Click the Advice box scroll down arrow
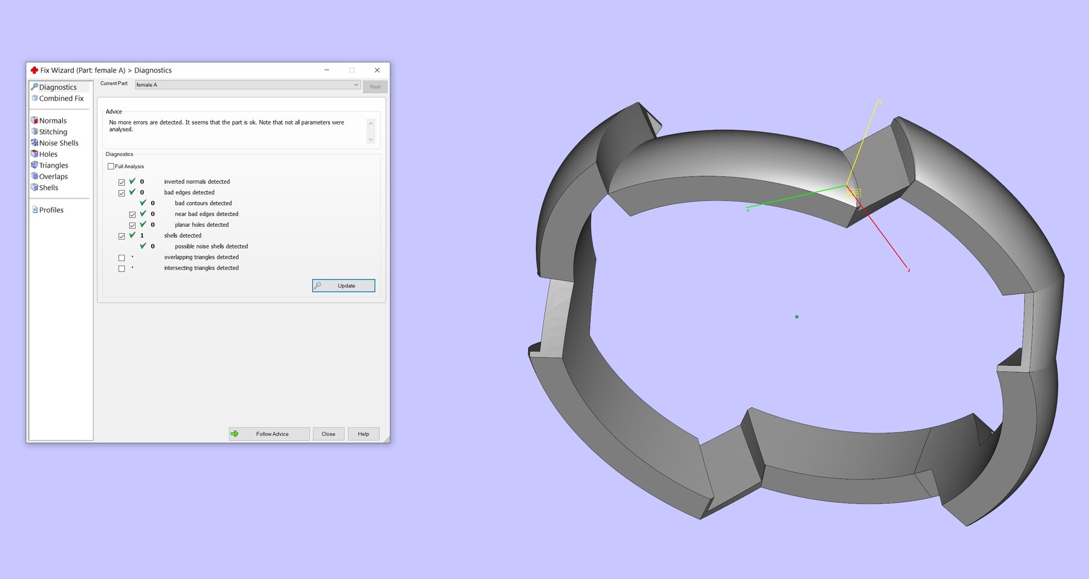This screenshot has height=579, width=1089. pyautogui.click(x=371, y=140)
